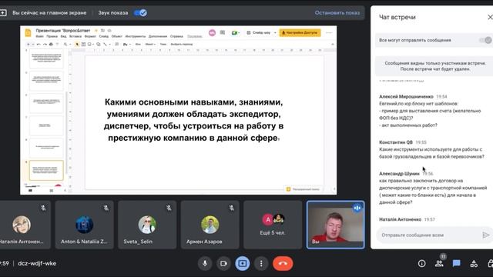The width and height of the screenshot is (493, 277).
Task: Mute microphone in the call controls
Action: (x=205, y=263)
